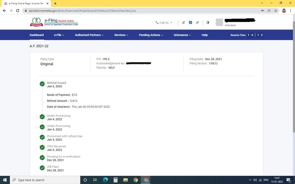Screen dimensions: 295x184
Task: Click the Call Us phone icon
Action: [x=157, y=23]
